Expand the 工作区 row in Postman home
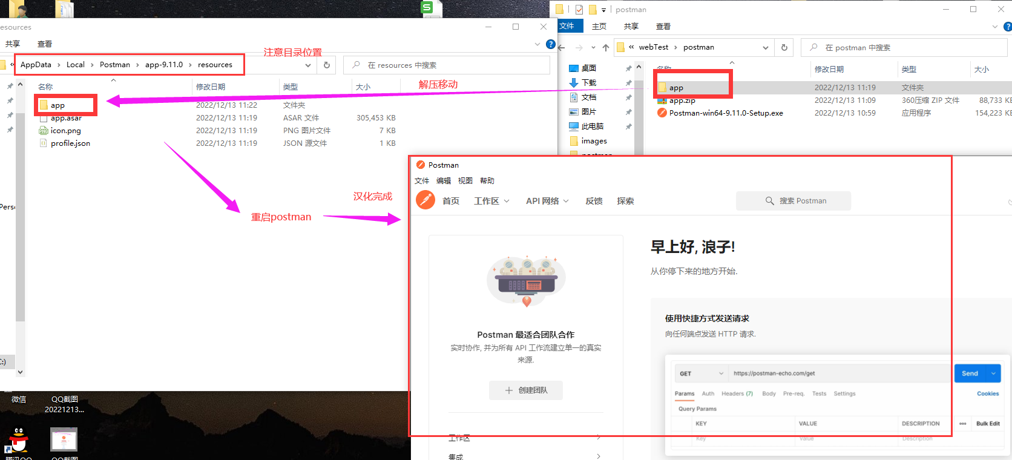This screenshot has height=460, width=1012. (525, 438)
